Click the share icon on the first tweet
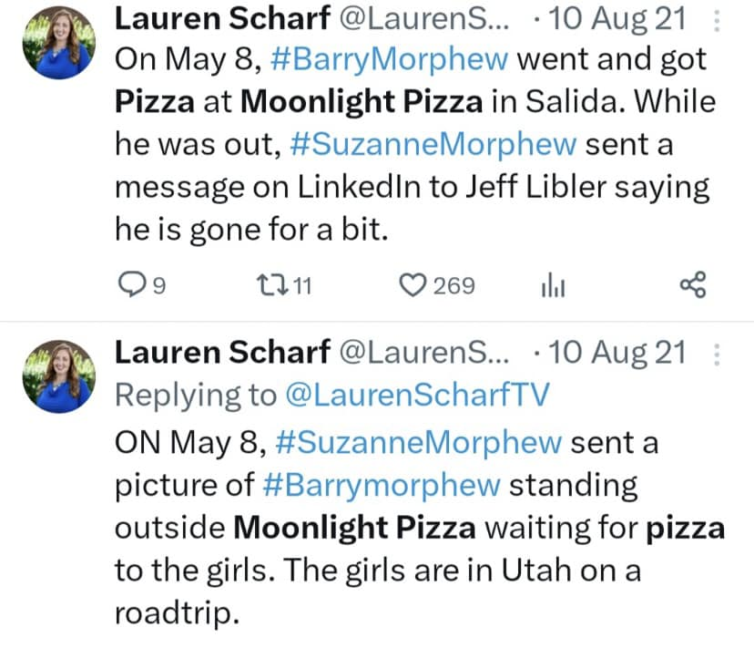 [x=694, y=286]
